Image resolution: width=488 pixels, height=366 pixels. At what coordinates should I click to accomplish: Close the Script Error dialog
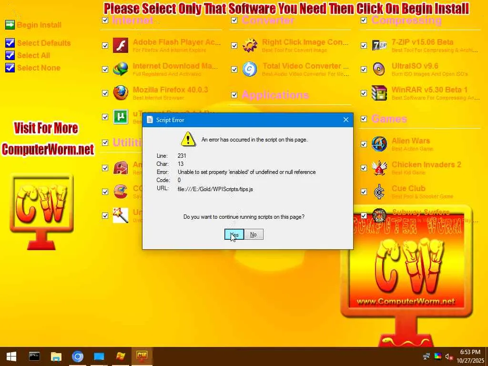point(346,120)
